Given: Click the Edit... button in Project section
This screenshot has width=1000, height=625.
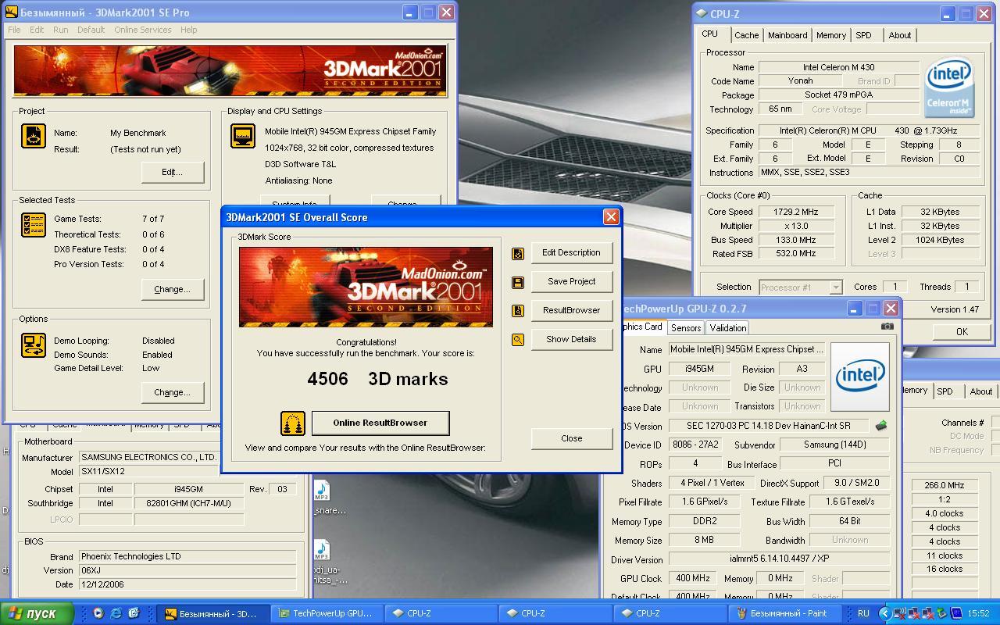Looking at the screenshot, I should (172, 173).
